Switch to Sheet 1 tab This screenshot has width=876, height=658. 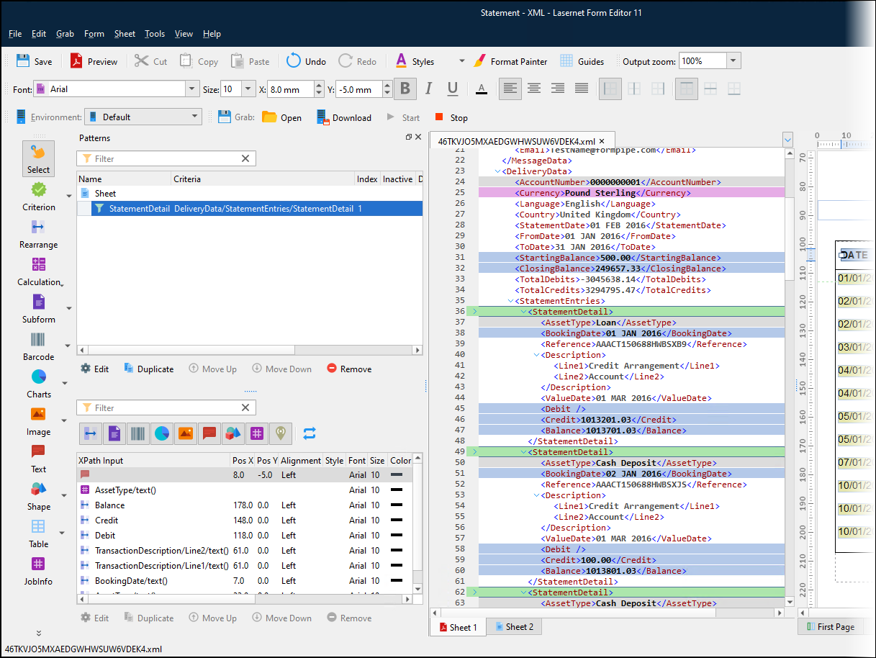pos(458,627)
